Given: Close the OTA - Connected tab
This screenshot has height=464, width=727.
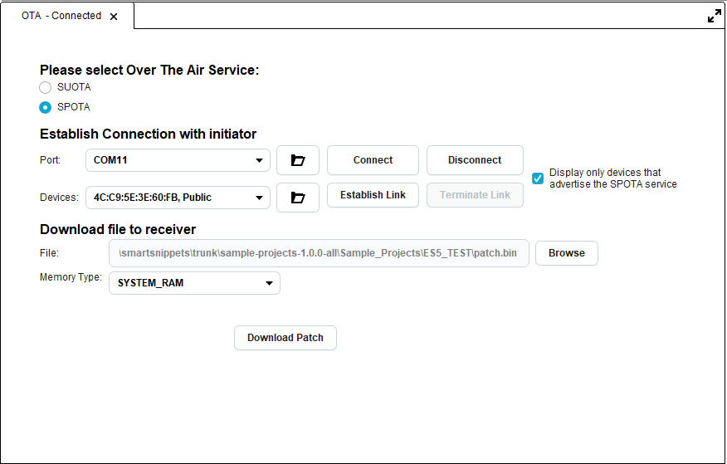Looking at the screenshot, I should pyautogui.click(x=114, y=17).
